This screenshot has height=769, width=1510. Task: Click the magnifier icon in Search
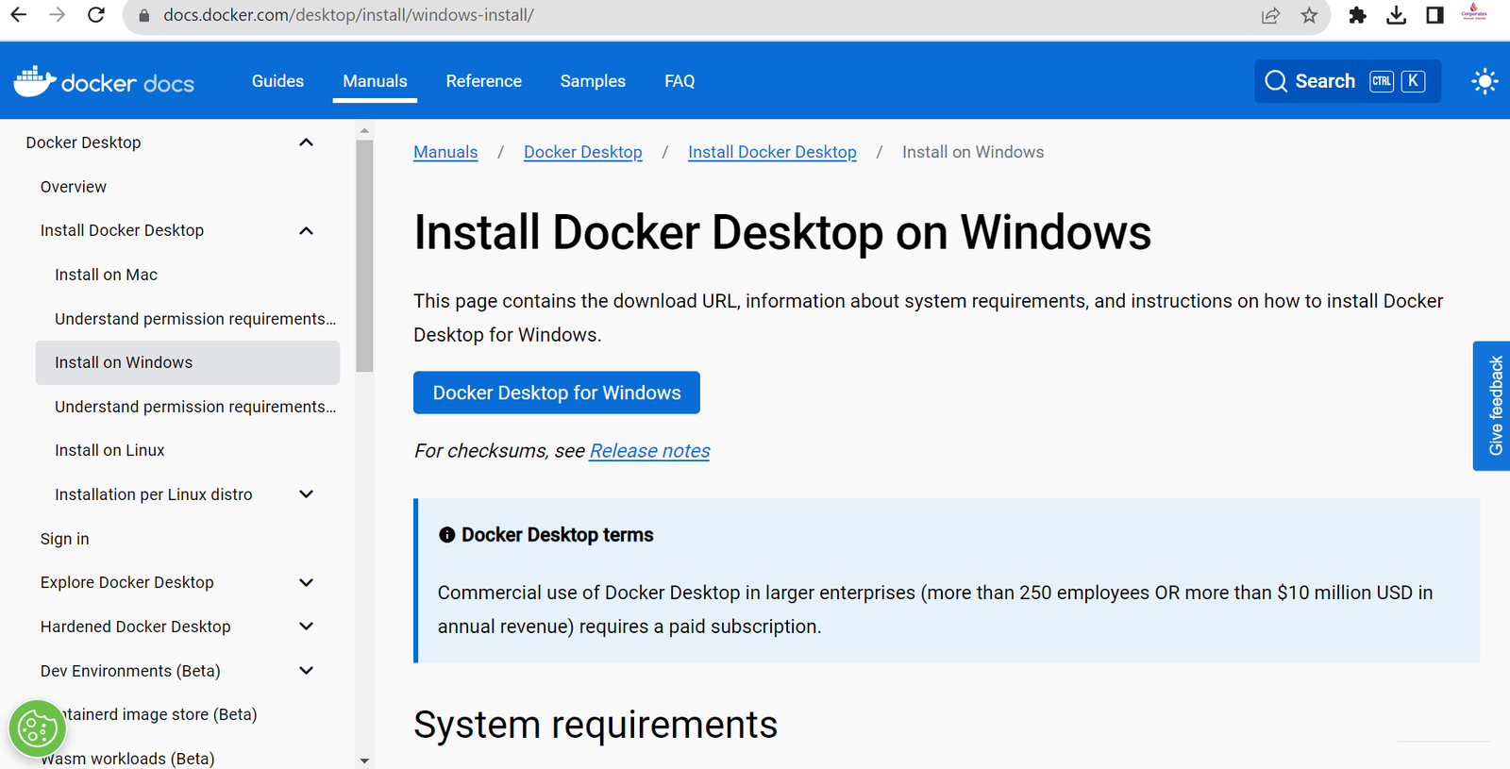coord(1276,81)
